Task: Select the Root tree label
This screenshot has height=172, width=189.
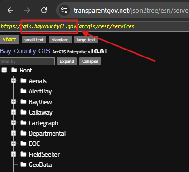Action: pos(26,70)
